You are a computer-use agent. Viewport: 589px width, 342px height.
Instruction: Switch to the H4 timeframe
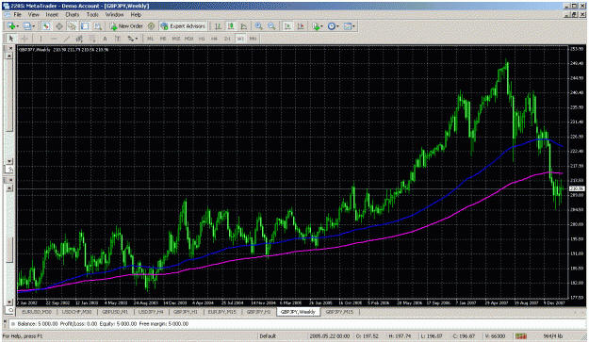[215, 39]
